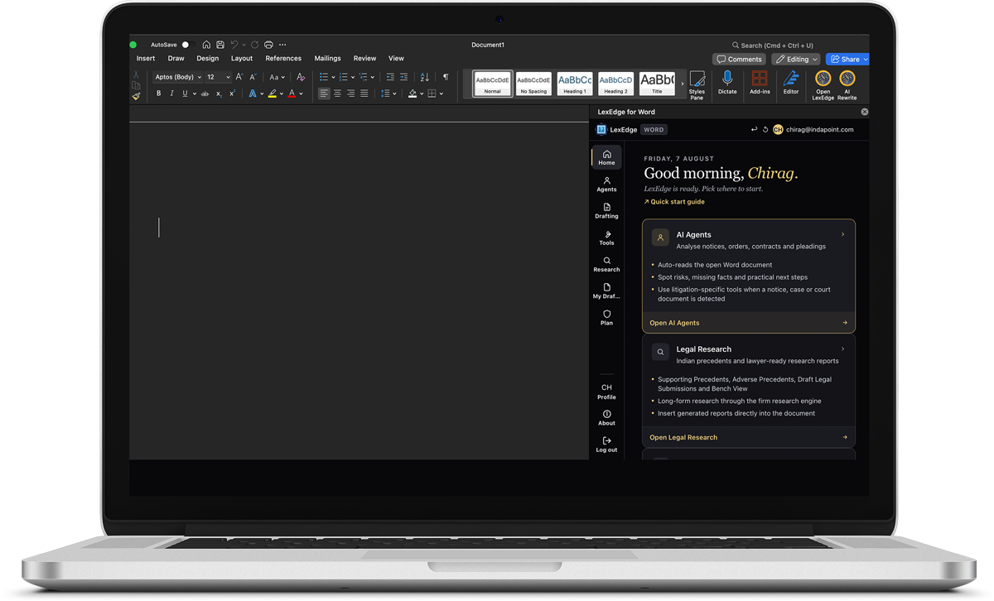Viewport: 994px width, 601px height.
Task: Open the Draw ribbon tab
Action: pos(176,59)
